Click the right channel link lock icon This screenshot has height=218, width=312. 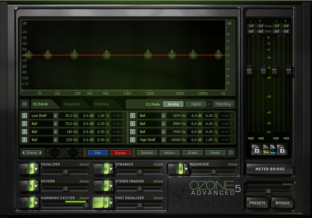point(282,150)
